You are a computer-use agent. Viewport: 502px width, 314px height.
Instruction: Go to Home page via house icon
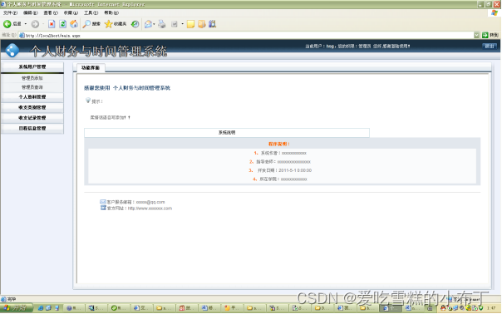click(74, 24)
